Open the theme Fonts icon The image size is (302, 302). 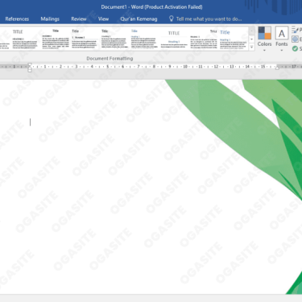[x=282, y=33]
